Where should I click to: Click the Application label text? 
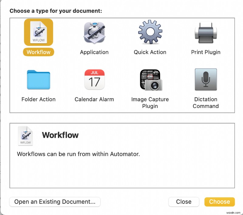(94, 52)
